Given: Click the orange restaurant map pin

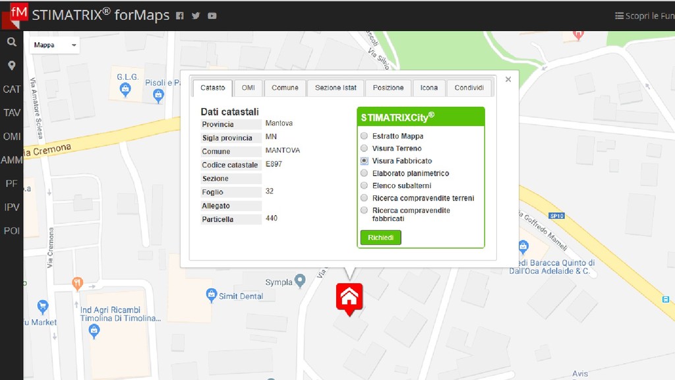Looking at the screenshot, I should coord(77,284).
